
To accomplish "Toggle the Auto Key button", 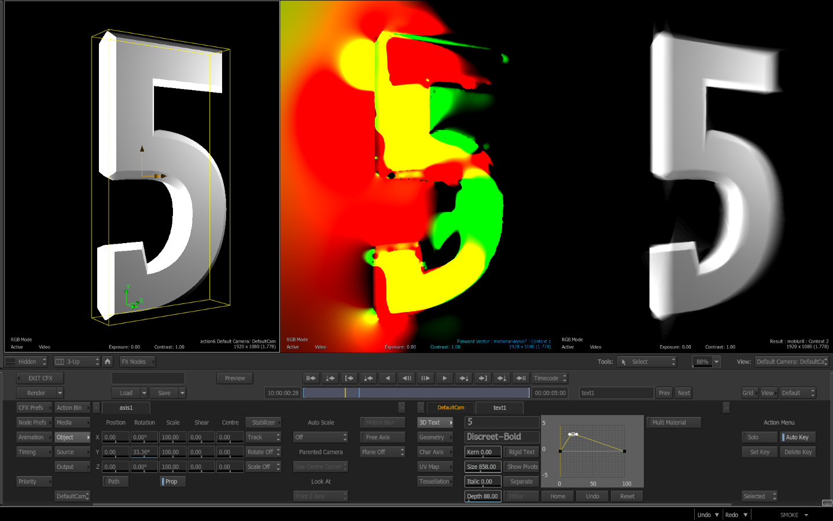I will point(798,437).
